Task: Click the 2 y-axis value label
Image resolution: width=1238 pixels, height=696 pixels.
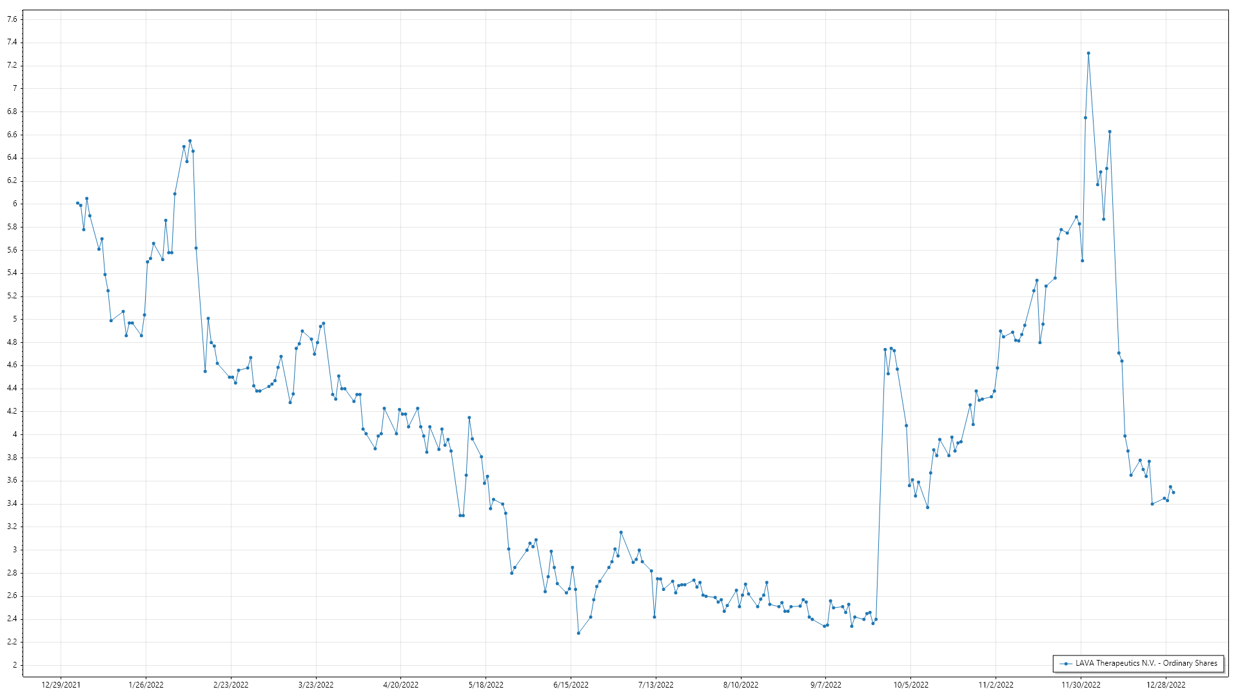Action: click(15, 665)
